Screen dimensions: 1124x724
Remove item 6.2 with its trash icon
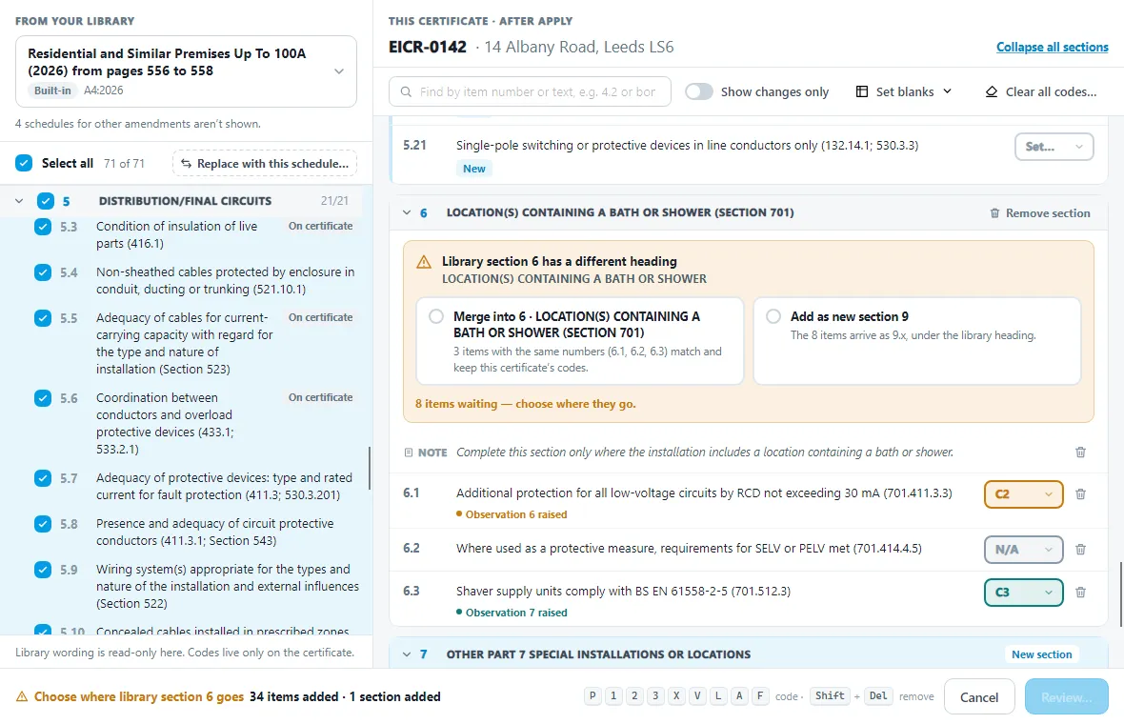[x=1080, y=549]
